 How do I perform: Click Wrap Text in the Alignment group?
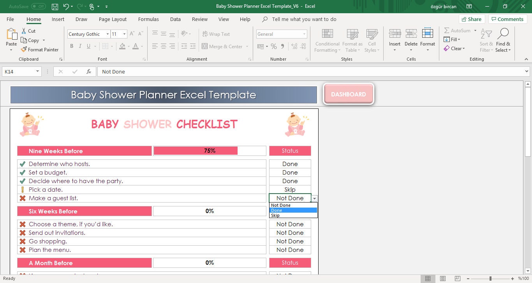pyautogui.click(x=216, y=34)
